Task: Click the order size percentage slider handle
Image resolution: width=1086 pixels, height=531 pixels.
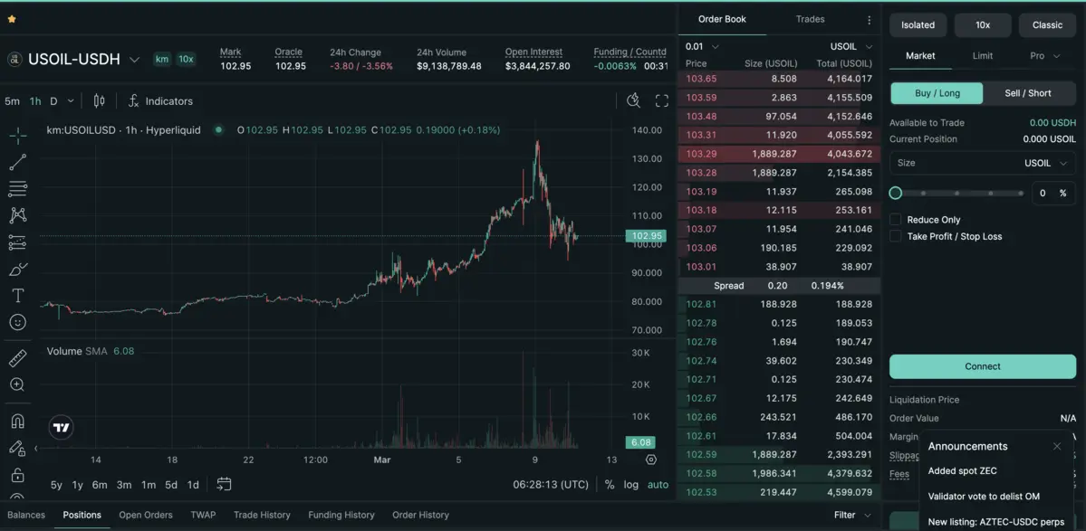Action: coord(896,193)
